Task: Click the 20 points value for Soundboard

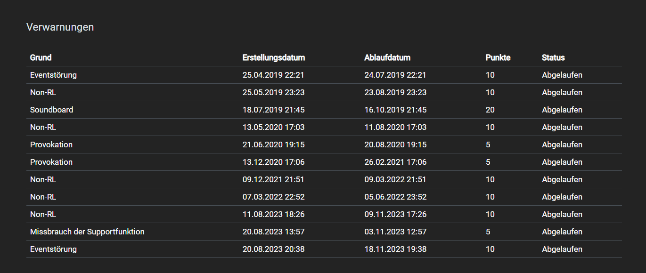Action: pos(490,110)
